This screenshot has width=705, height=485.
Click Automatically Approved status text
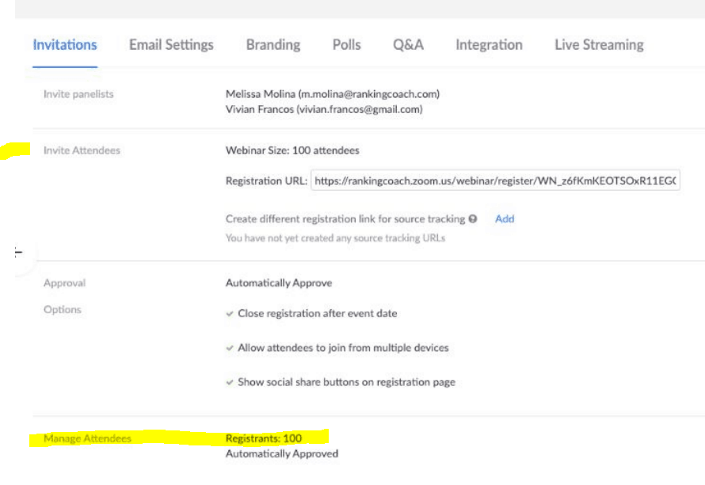click(x=282, y=453)
